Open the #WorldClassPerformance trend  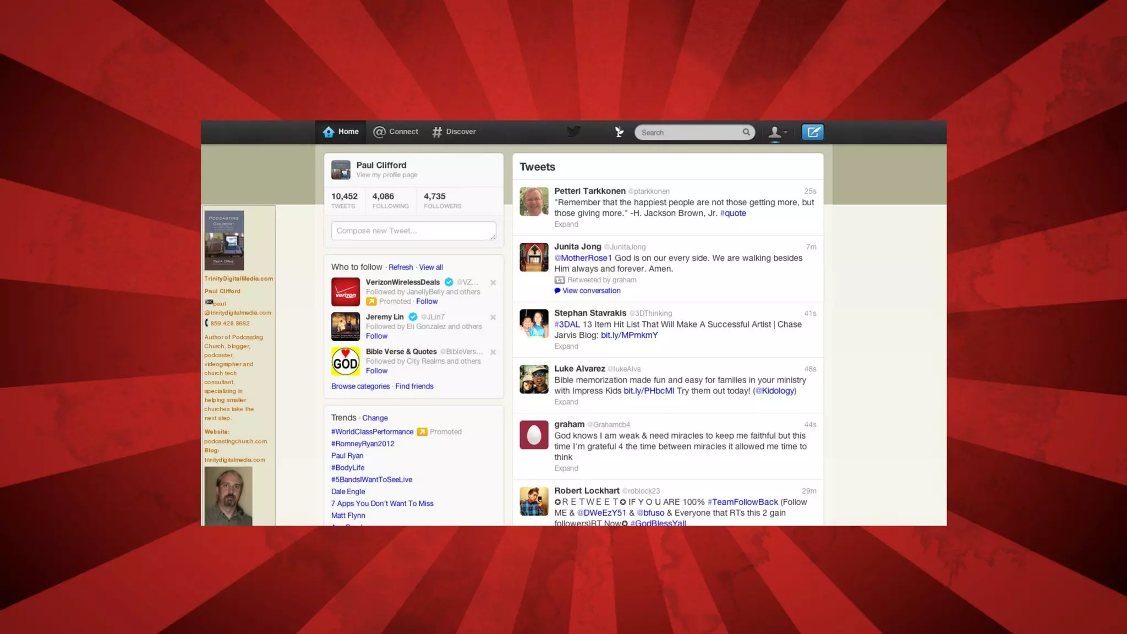[x=372, y=432]
